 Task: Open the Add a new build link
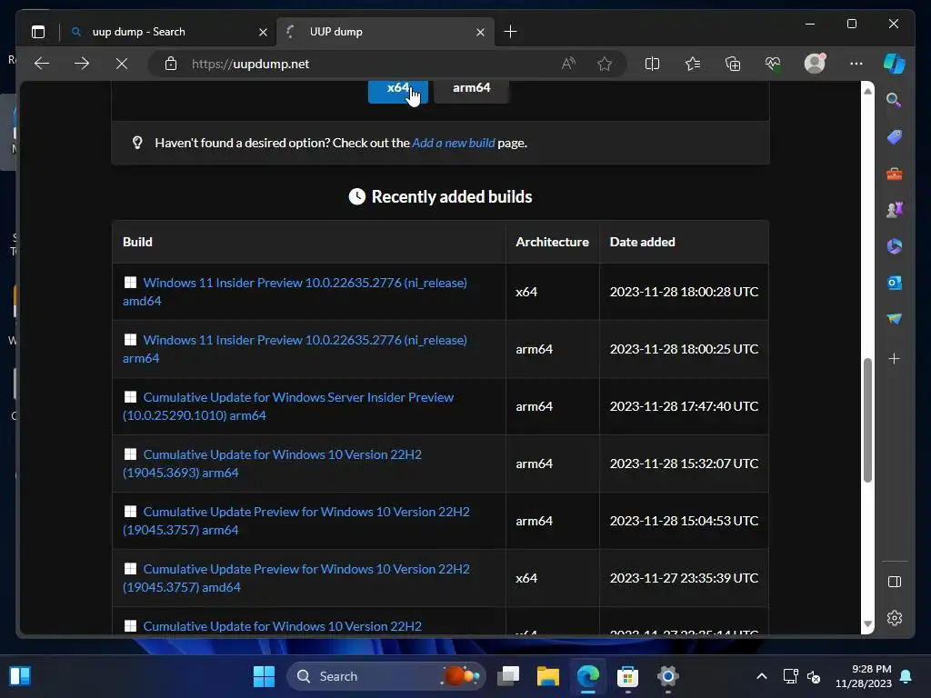[453, 143]
